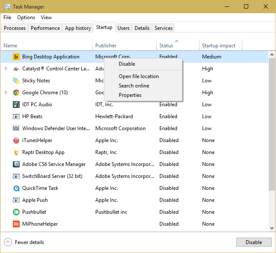Click the Fewer details arrow icon
Viewport: 276px width, 253px height.
[x=8, y=242]
